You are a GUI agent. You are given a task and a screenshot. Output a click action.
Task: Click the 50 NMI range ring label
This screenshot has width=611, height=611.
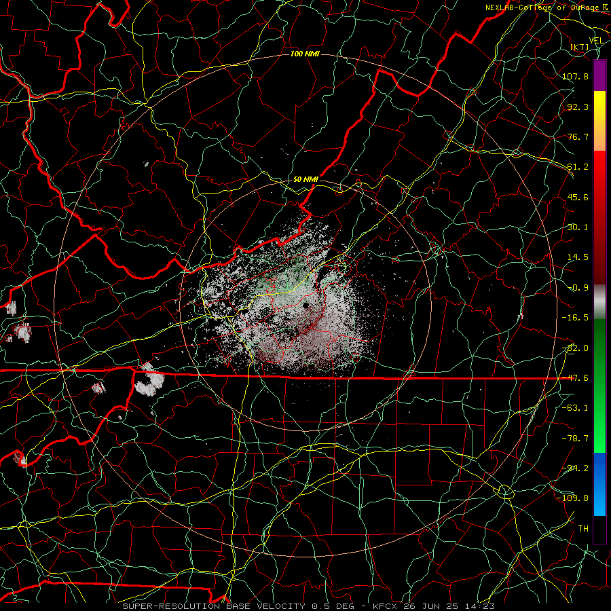pyautogui.click(x=305, y=179)
